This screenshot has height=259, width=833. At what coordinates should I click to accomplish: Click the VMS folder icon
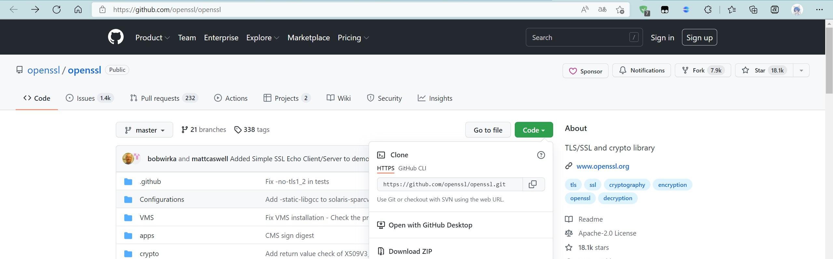tap(128, 217)
